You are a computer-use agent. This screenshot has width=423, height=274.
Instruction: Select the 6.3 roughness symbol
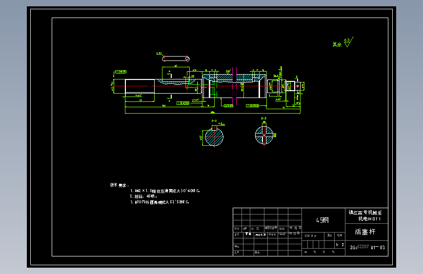tap(348, 42)
